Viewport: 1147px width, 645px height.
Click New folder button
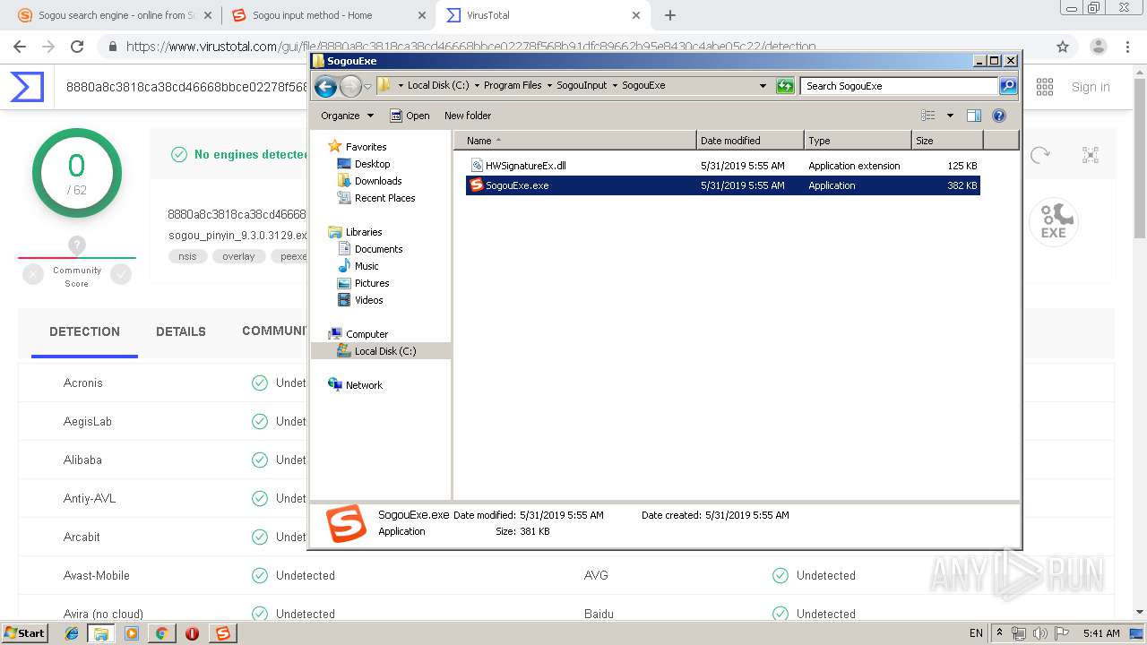pos(468,116)
